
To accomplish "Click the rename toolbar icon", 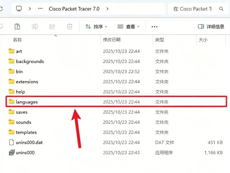I will tap(35, 27).
